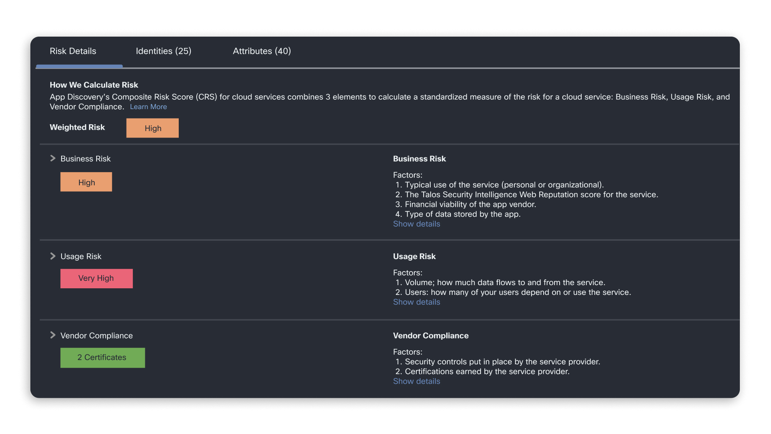Open the Attributes (40) tab
The height and width of the screenshot is (434, 771).
point(262,51)
